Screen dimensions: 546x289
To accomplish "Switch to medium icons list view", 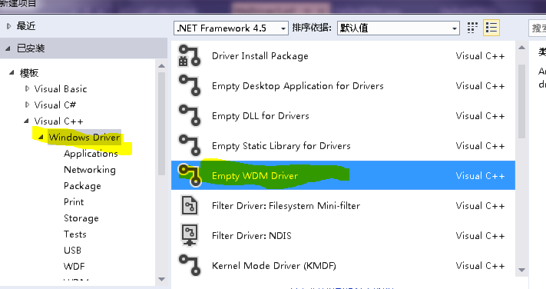I will 491,28.
